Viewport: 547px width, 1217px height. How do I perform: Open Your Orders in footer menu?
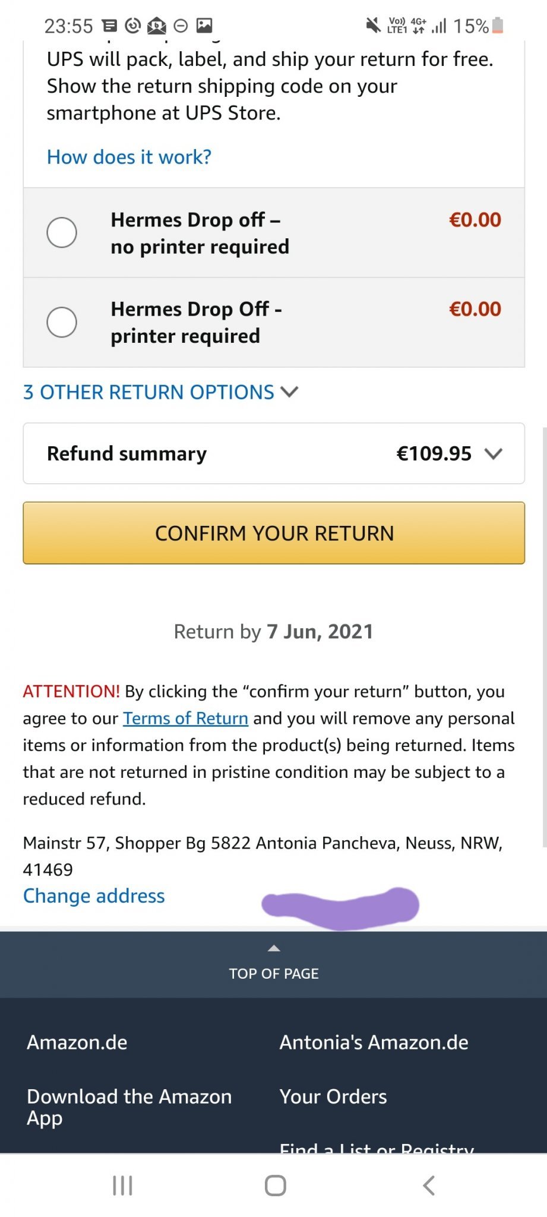tap(333, 1096)
